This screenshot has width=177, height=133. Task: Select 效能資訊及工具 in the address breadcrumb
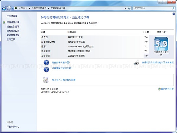coord(58,8)
